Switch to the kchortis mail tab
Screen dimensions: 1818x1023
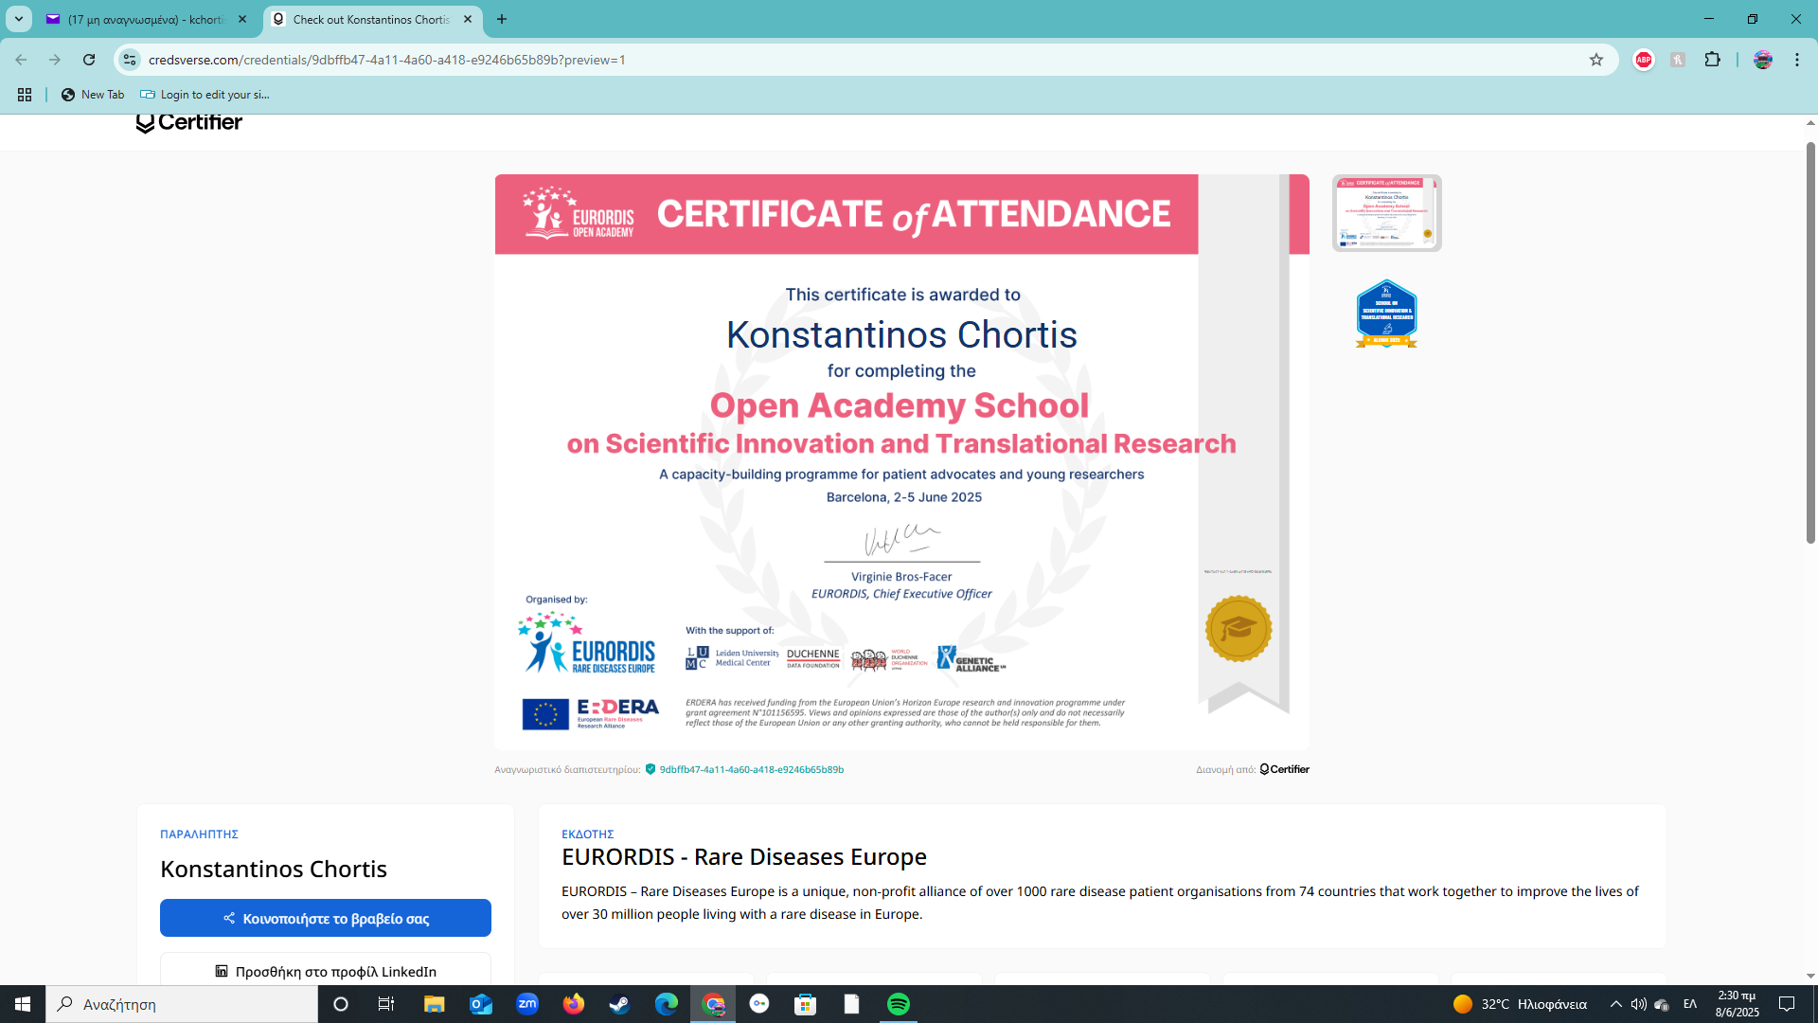145,19
